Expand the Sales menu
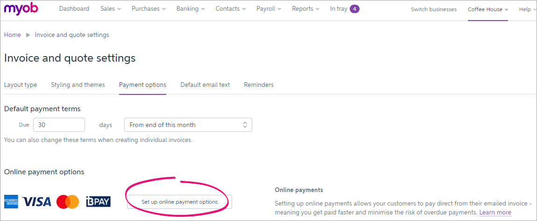The height and width of the screenshot is (221, 537). [111, 9]
